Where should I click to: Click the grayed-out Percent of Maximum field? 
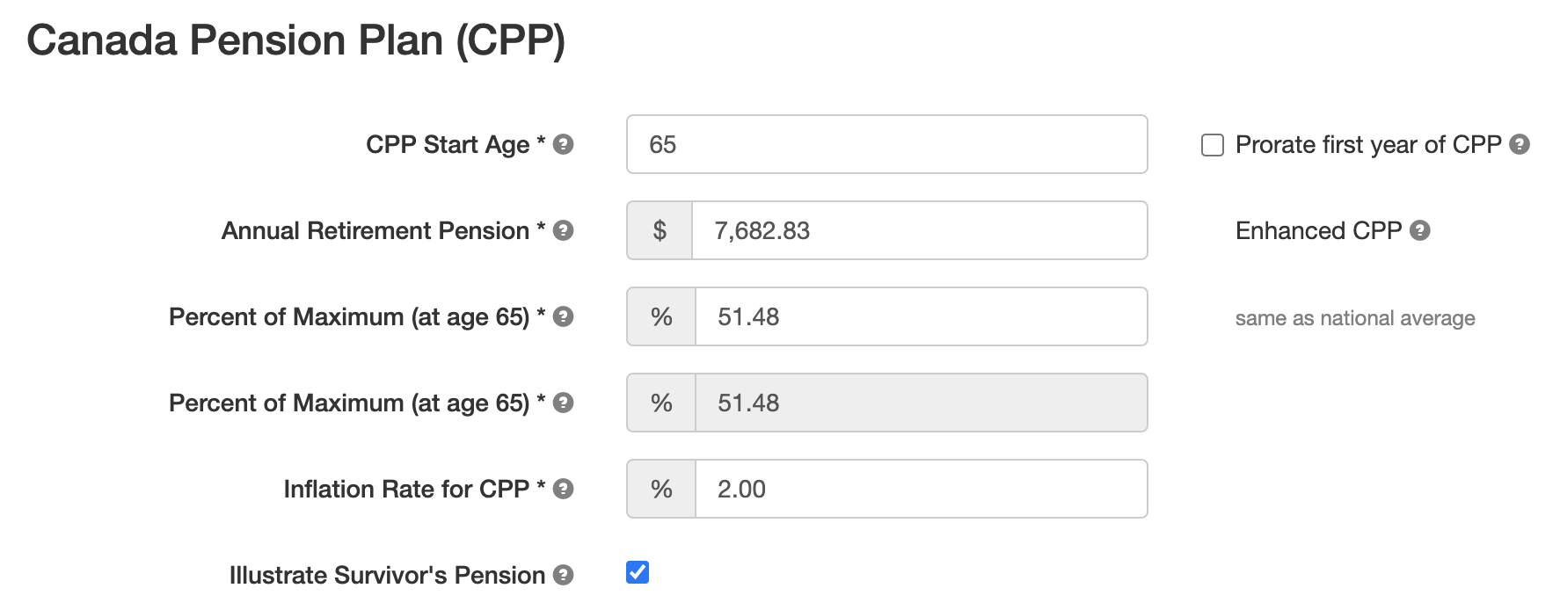pos(919,403)
